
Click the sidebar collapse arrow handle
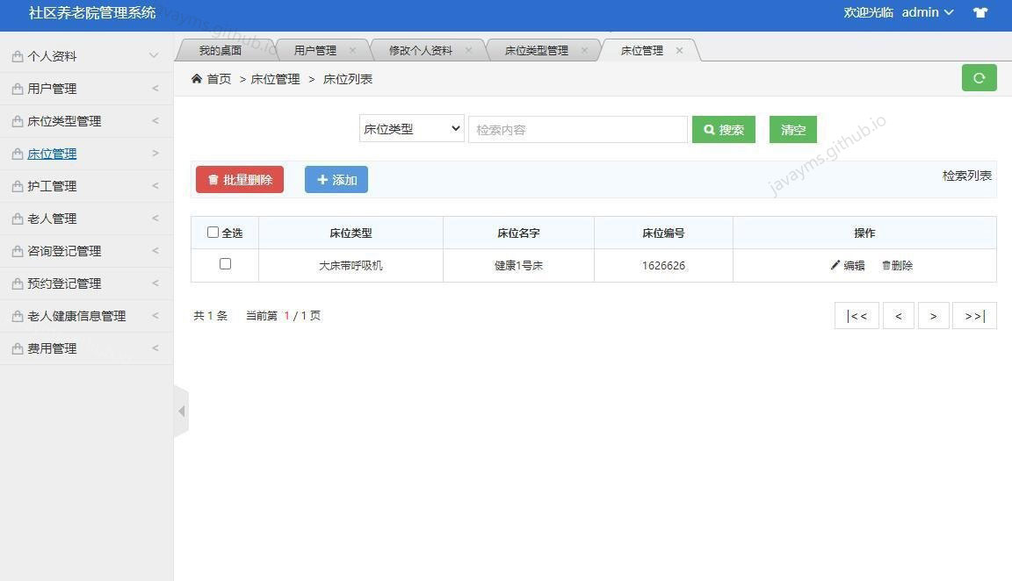click(x=182, y=411)
